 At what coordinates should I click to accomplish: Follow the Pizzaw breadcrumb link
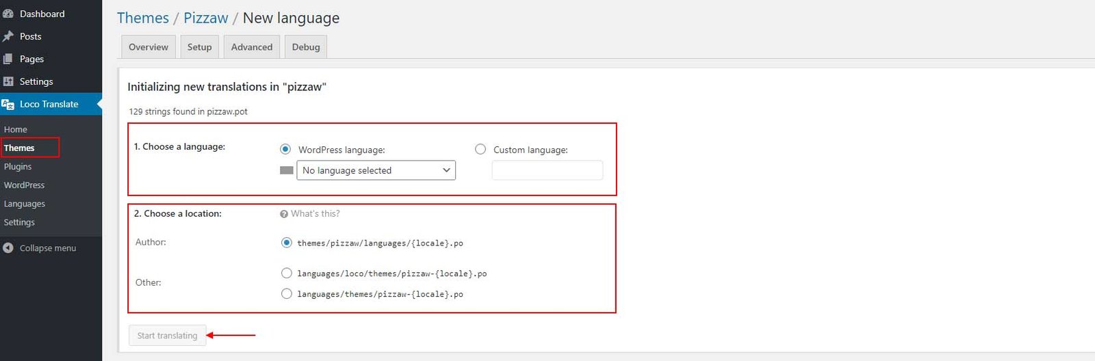click(205, 18)
